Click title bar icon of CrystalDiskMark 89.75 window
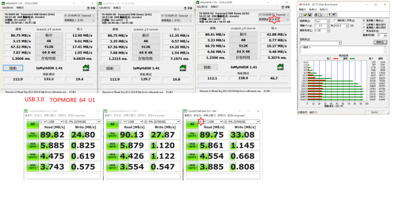This screenshot has width=406, height=212. (x=186, y=111)
